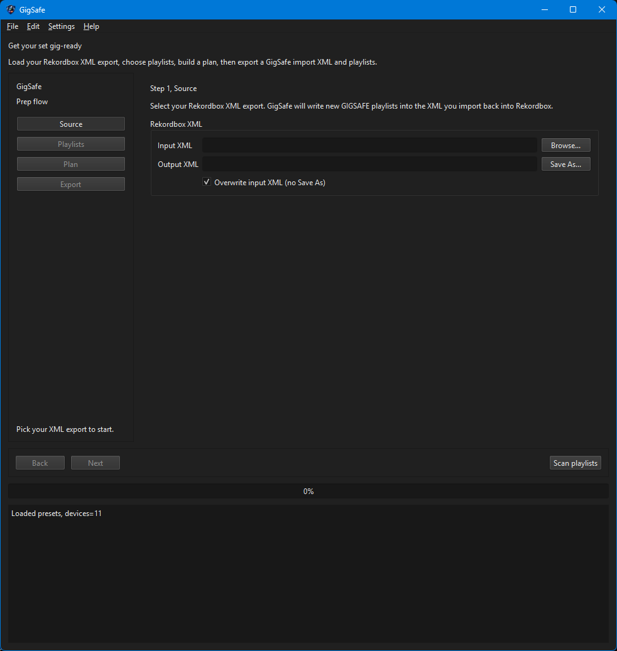The image size is (617, 651).
Task: Uncheck Overwrite input XML checkbox
Action: coord(207,183)
